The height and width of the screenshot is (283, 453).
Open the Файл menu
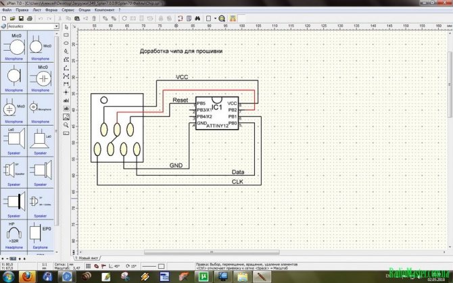[6, 11]
